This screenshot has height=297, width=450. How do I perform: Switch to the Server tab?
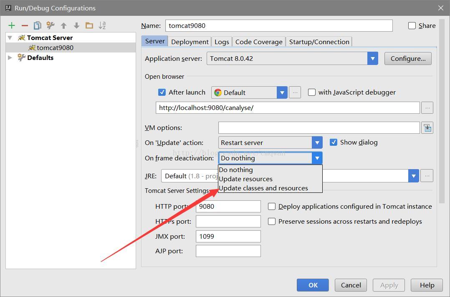click(155, 41)
